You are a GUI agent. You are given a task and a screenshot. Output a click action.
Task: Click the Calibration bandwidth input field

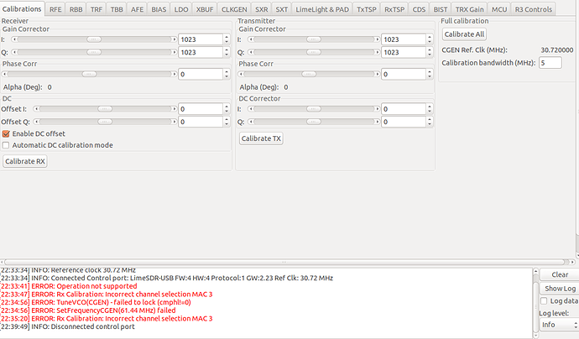click(x=550, y=63)
